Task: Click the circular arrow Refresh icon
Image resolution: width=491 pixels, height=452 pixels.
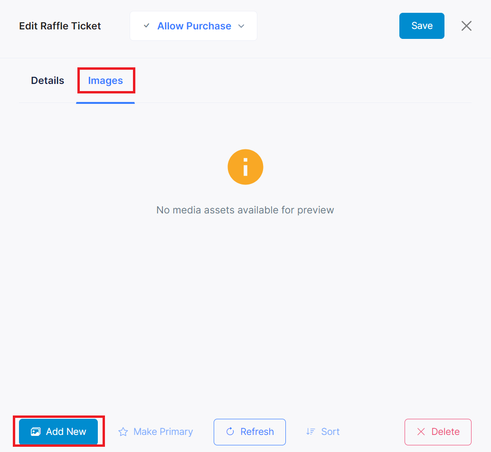Action: [x=230, y=432]
